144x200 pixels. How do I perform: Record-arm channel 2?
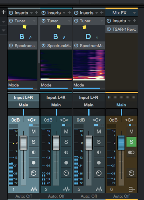click(x=66, y=163)
